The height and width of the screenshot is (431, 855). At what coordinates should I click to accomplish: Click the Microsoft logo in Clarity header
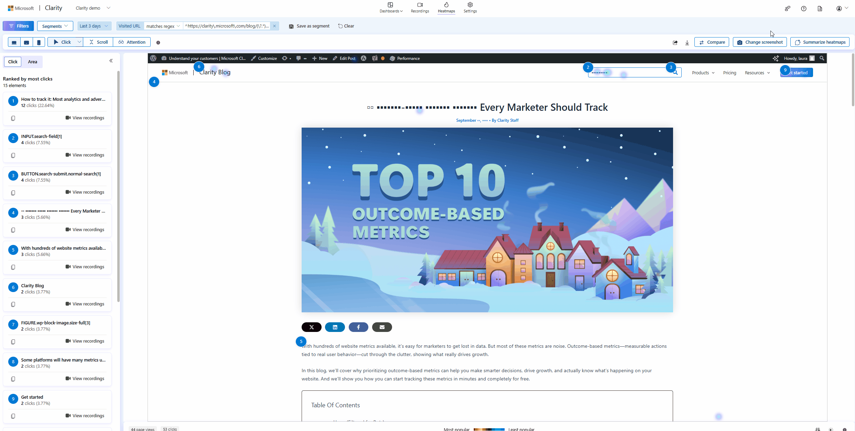[x=21, y=8]
